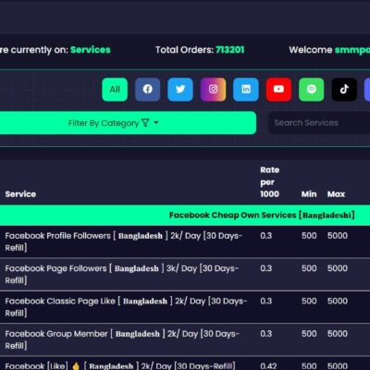This screenshot has height=370, width=370.
Task: Filter services by Instagram icon
Action: [x=213, y=90]
